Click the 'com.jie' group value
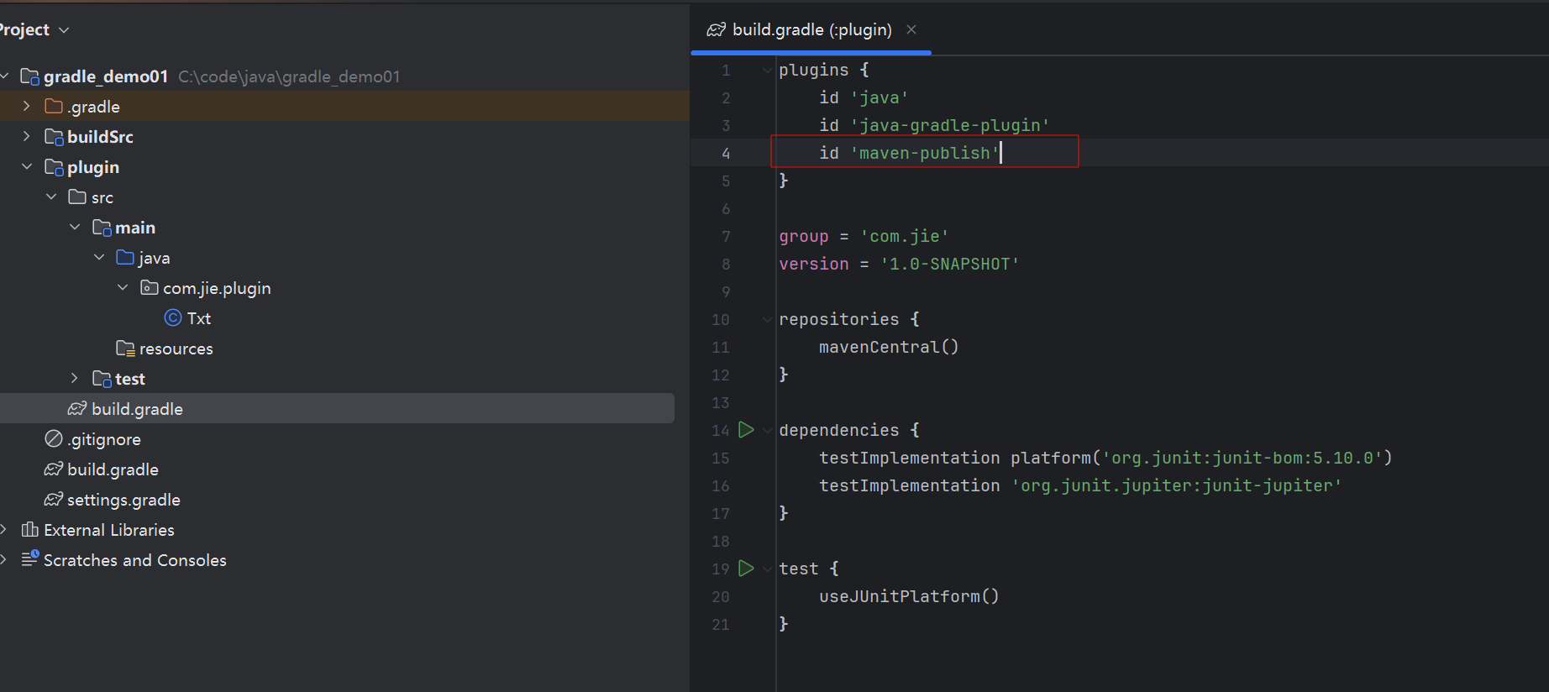The height and width of the screenshot is (692, 1549). pyautogui.click(x=905, y=236)
